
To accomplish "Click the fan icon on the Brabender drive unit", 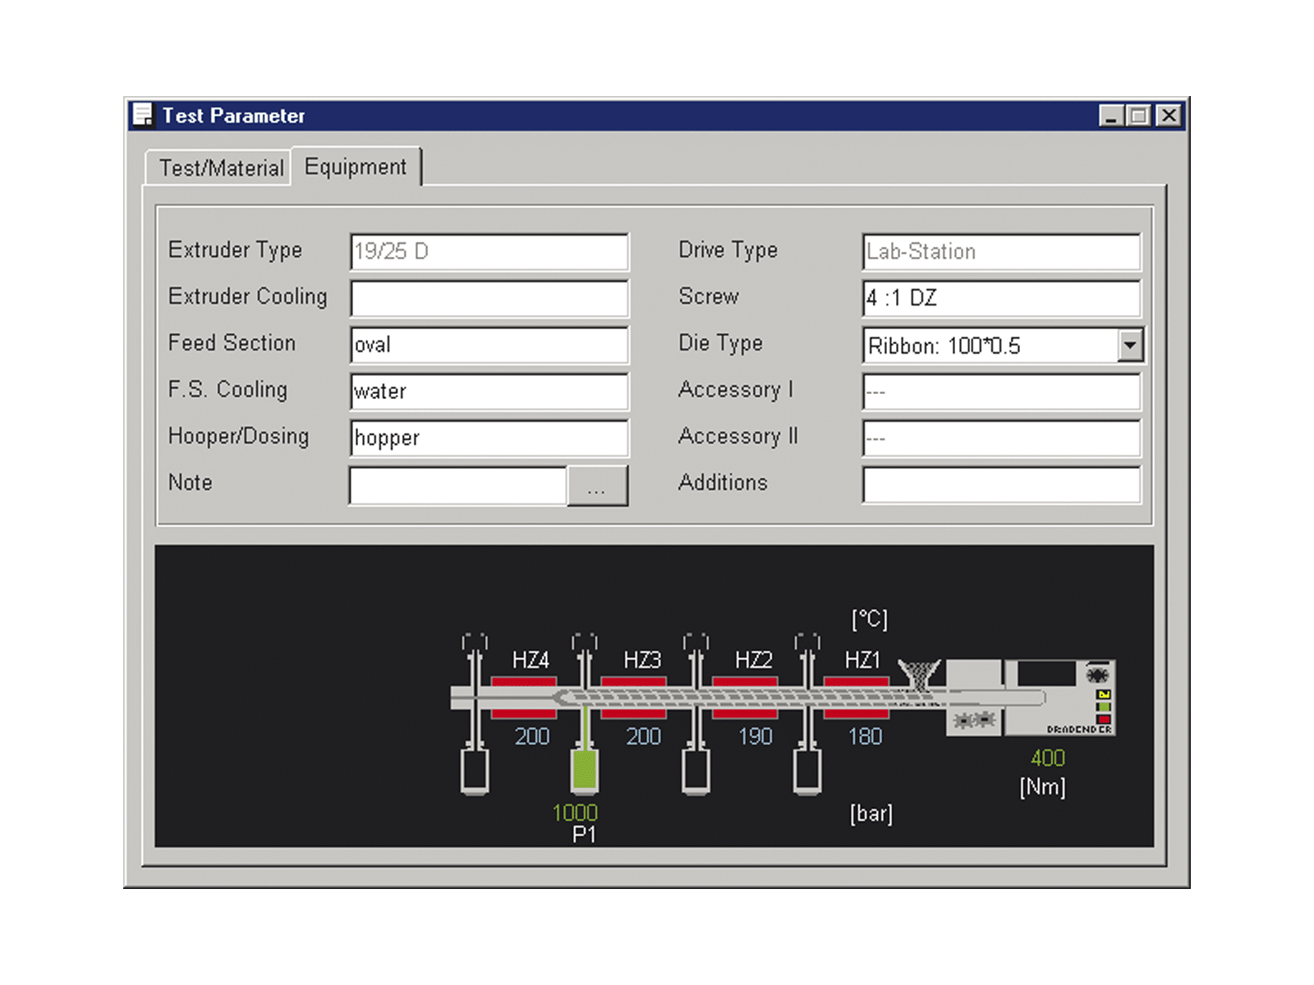I will pyautogui.click(x=1098, y=674).
